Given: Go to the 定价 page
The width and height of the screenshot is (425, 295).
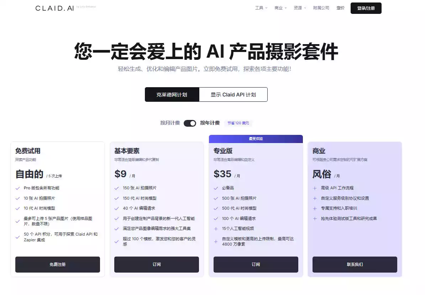Looking at the screenshot, I should 340,8.
